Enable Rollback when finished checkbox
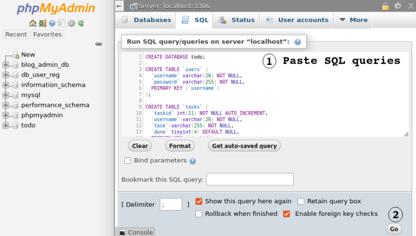The height and width of the screenshot is (236, 416). pos(199,214)
